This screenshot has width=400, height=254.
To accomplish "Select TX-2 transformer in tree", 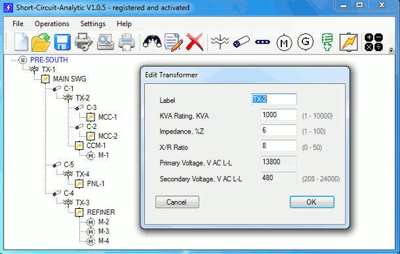I will click(x=83, y=98).
